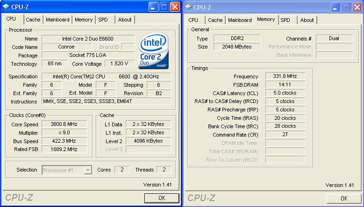Click the processor Name field Intel Core 2 Duo E6600
Screen dimensions: 364x207
click(88, 39)
